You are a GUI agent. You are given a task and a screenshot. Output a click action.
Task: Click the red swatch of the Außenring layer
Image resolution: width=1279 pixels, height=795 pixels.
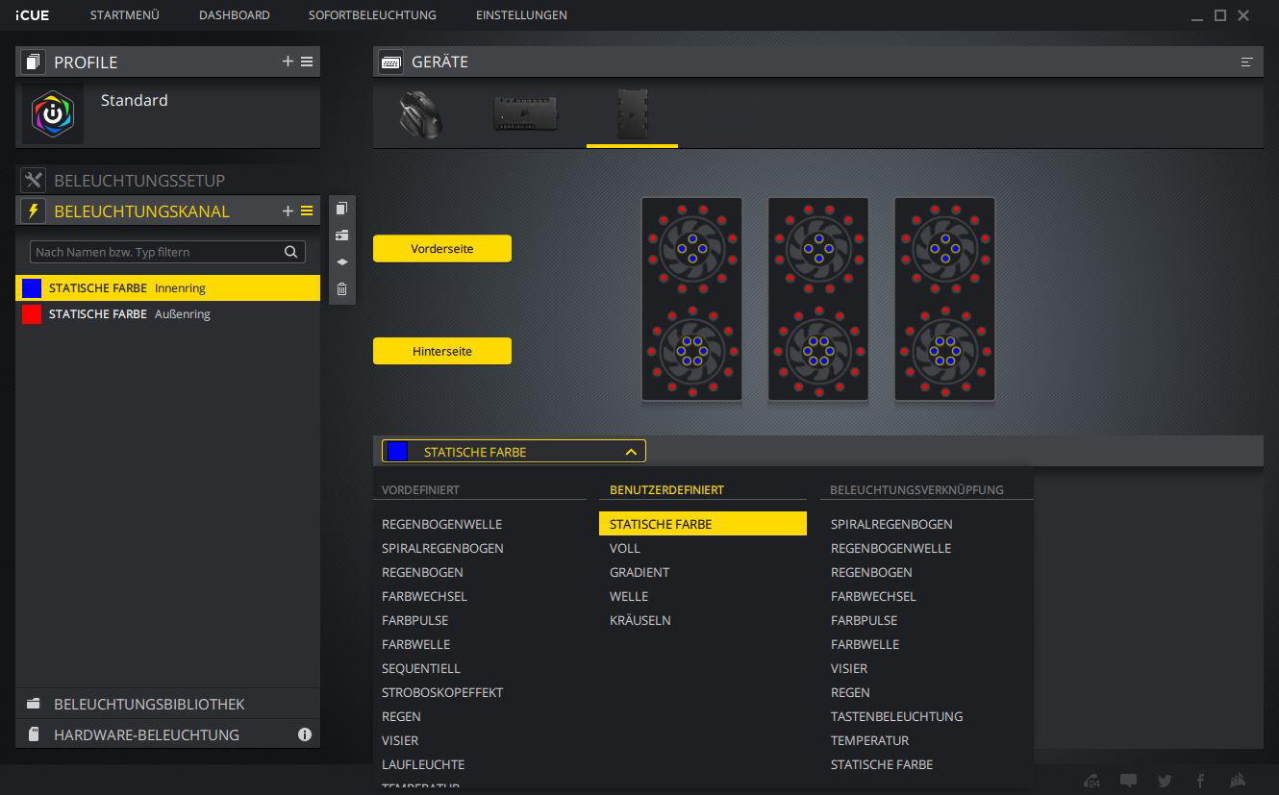pyautogui.click(x=32, y=314)
